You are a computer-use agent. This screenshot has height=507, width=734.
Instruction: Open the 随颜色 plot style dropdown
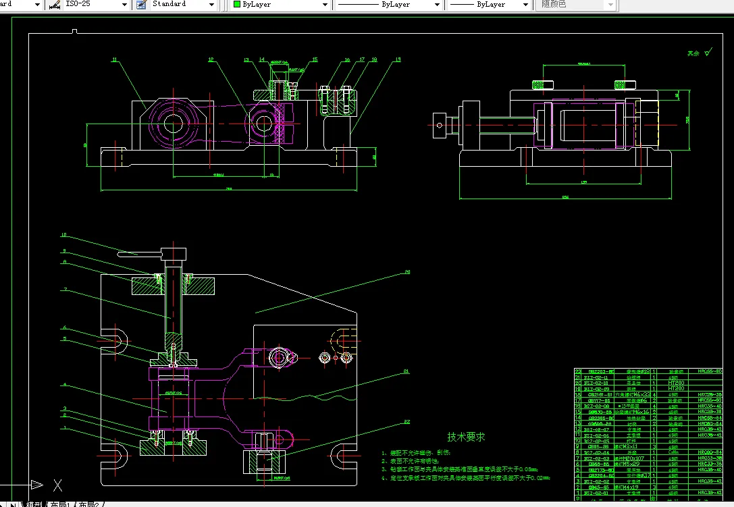(610, 5)
